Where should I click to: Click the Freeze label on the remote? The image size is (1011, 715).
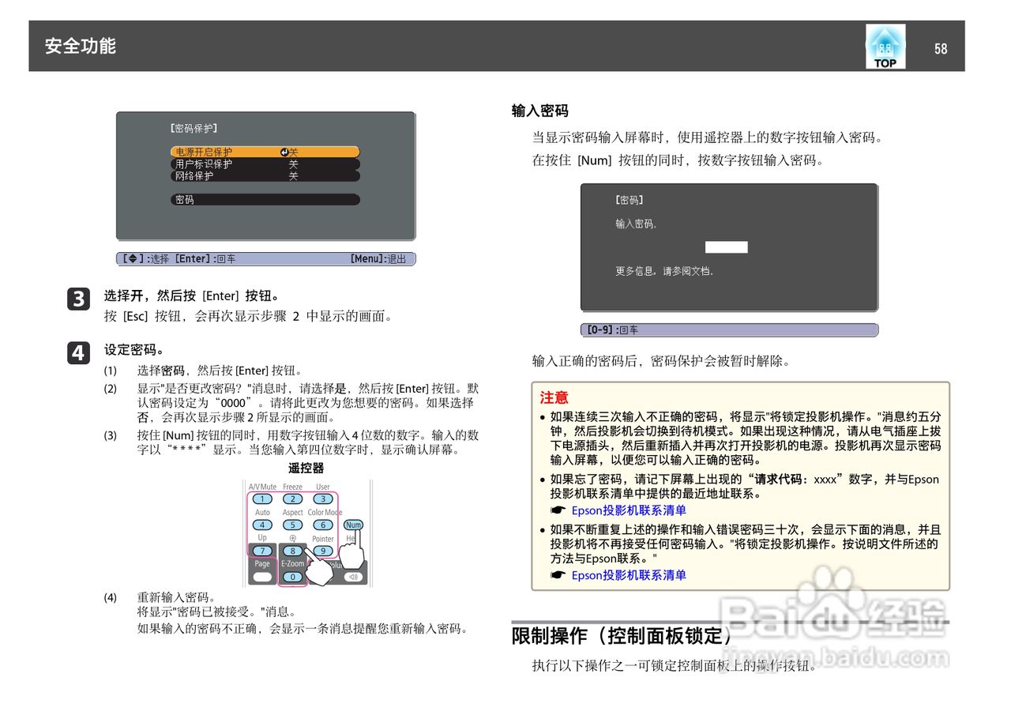point(293,487)
